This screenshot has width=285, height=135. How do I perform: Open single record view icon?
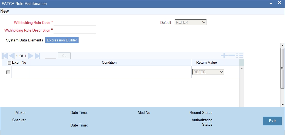point(240,55)
